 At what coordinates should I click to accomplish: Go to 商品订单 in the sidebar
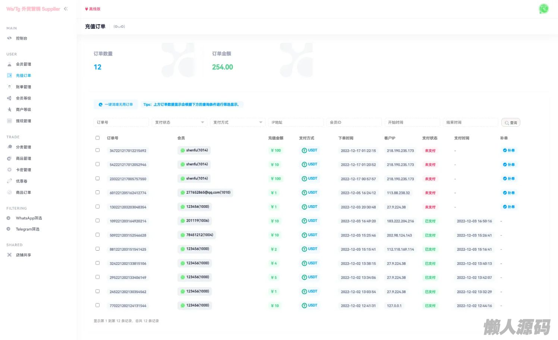23,193
